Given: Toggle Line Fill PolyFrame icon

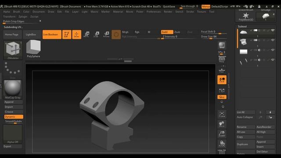Looking at the screenshot, I should click(x=222, y=151).
